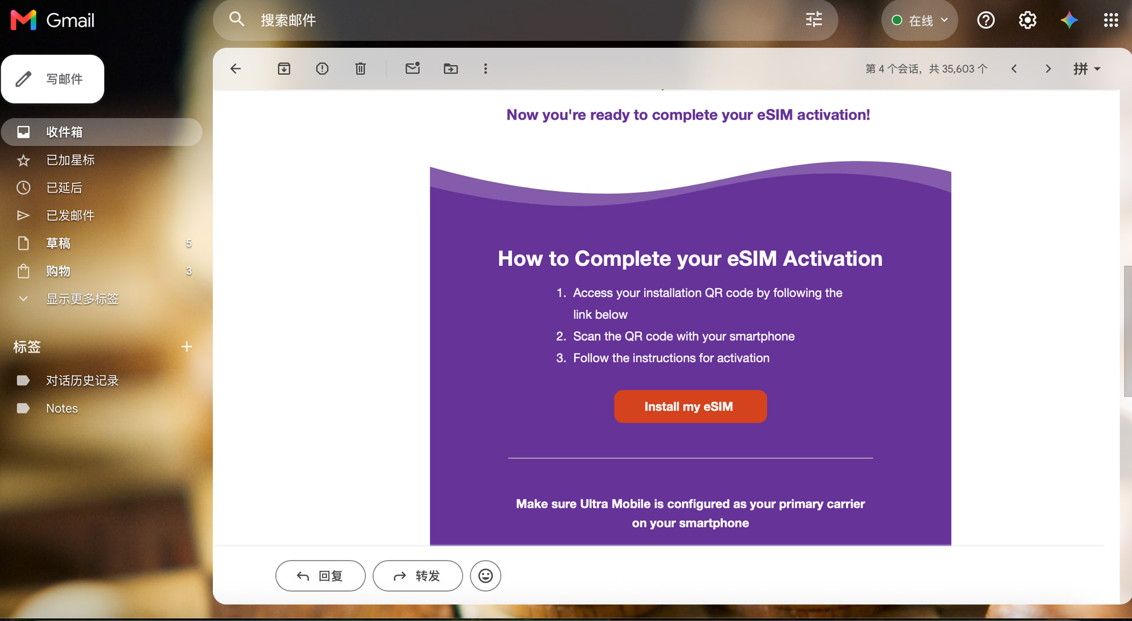
Task: Open the 草稿 drafts folder
Action: point(101,243)
